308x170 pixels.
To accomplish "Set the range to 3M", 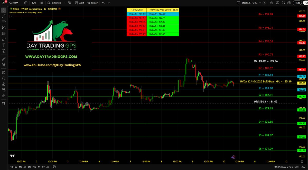I will (x=25, y=167).
